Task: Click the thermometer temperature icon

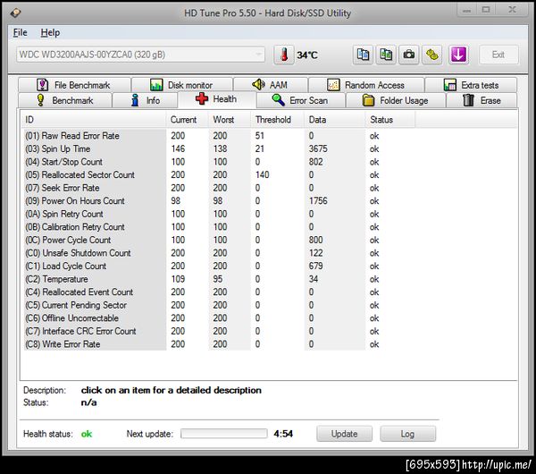Action: pyautogui.click(x=283, y=55)
